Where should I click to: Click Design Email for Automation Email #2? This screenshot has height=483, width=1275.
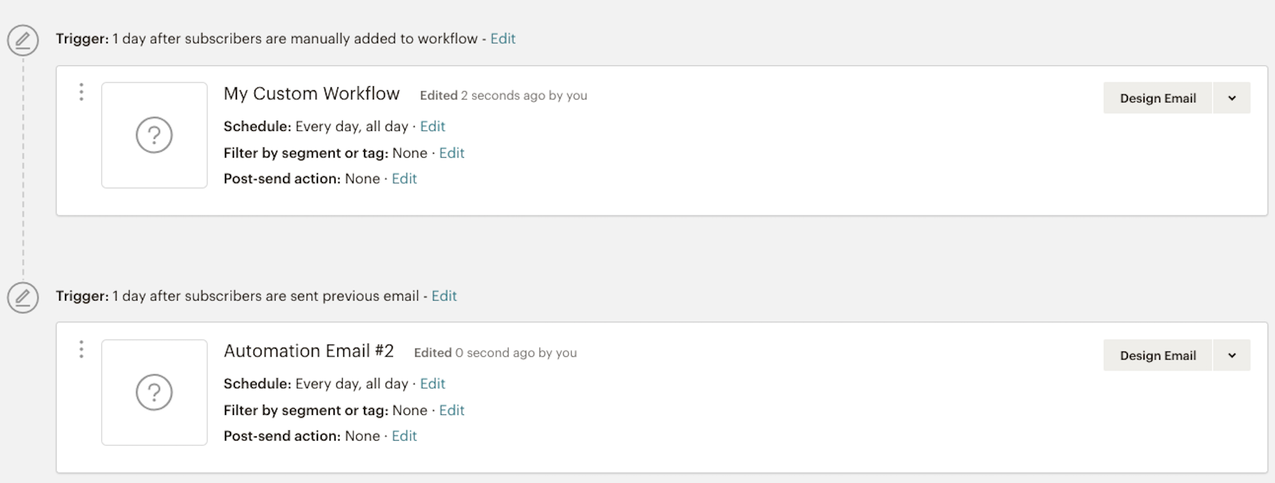coord(1158,355)
